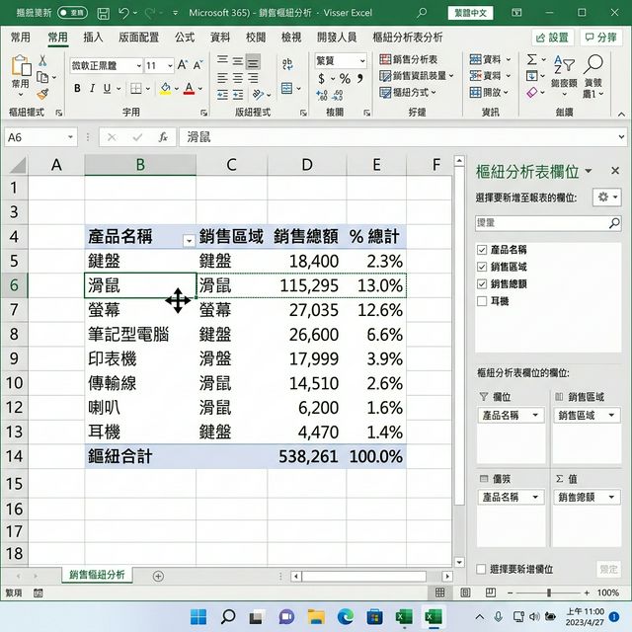This screenshot has height=632, width=632.
Task: Click the Wrap Text icon
Action: click(287, 64)
